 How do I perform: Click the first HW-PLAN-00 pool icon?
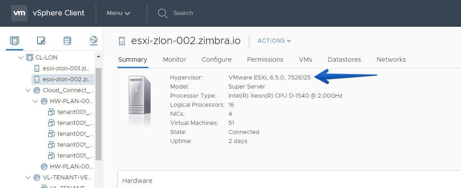click(44, 101)
